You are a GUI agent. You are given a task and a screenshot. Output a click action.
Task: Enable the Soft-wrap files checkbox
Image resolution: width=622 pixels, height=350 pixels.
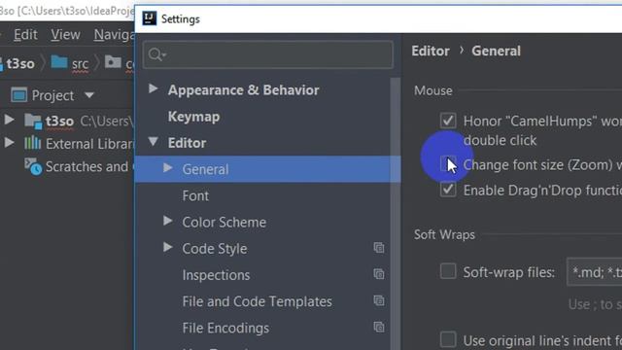coord(448,271)
